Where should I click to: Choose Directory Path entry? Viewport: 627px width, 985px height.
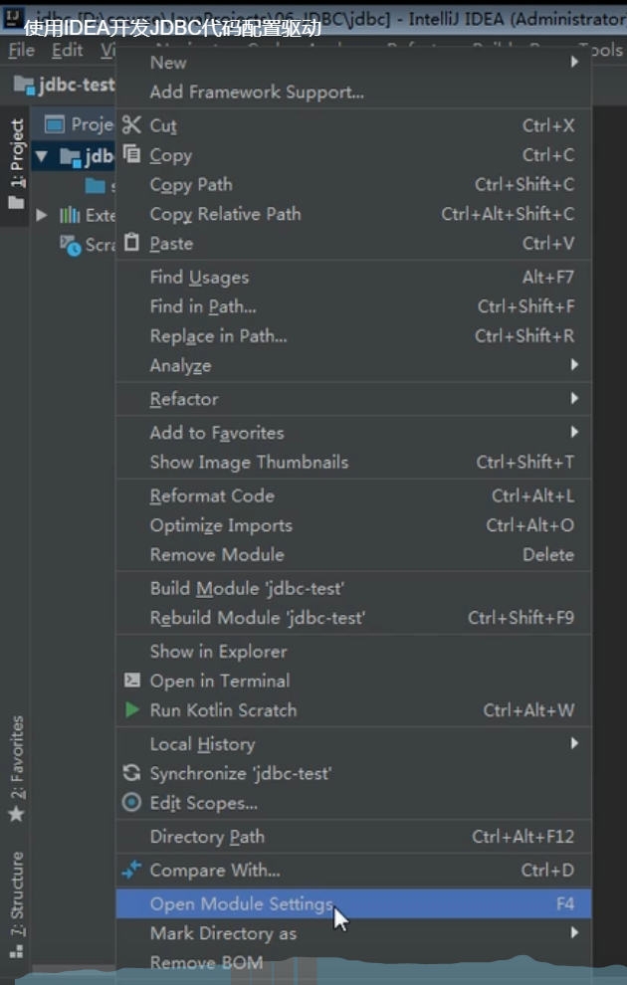pos(353,836)
